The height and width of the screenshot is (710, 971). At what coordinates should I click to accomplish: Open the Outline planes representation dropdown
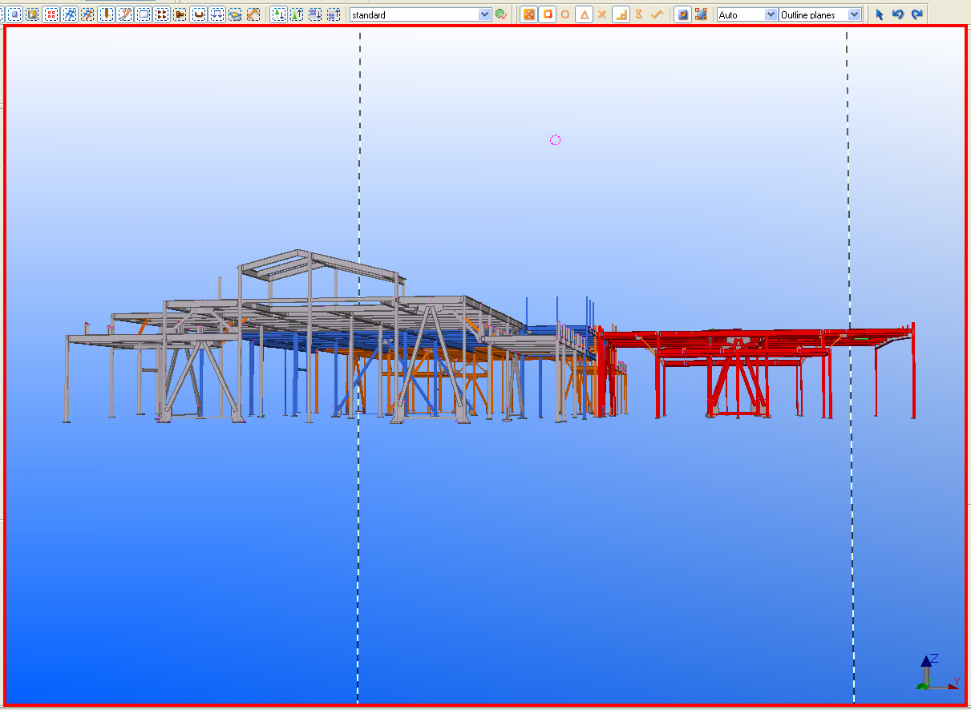[x=855, y=14]
